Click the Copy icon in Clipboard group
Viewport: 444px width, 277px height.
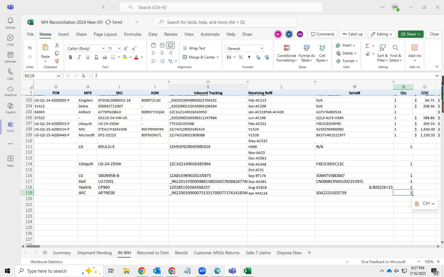pyautogui.click(x=57, y=53)
